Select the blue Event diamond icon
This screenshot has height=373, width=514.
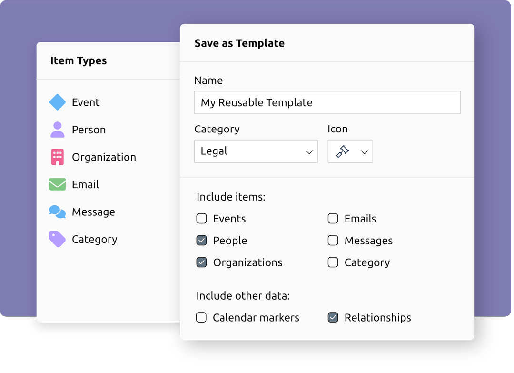57,102
